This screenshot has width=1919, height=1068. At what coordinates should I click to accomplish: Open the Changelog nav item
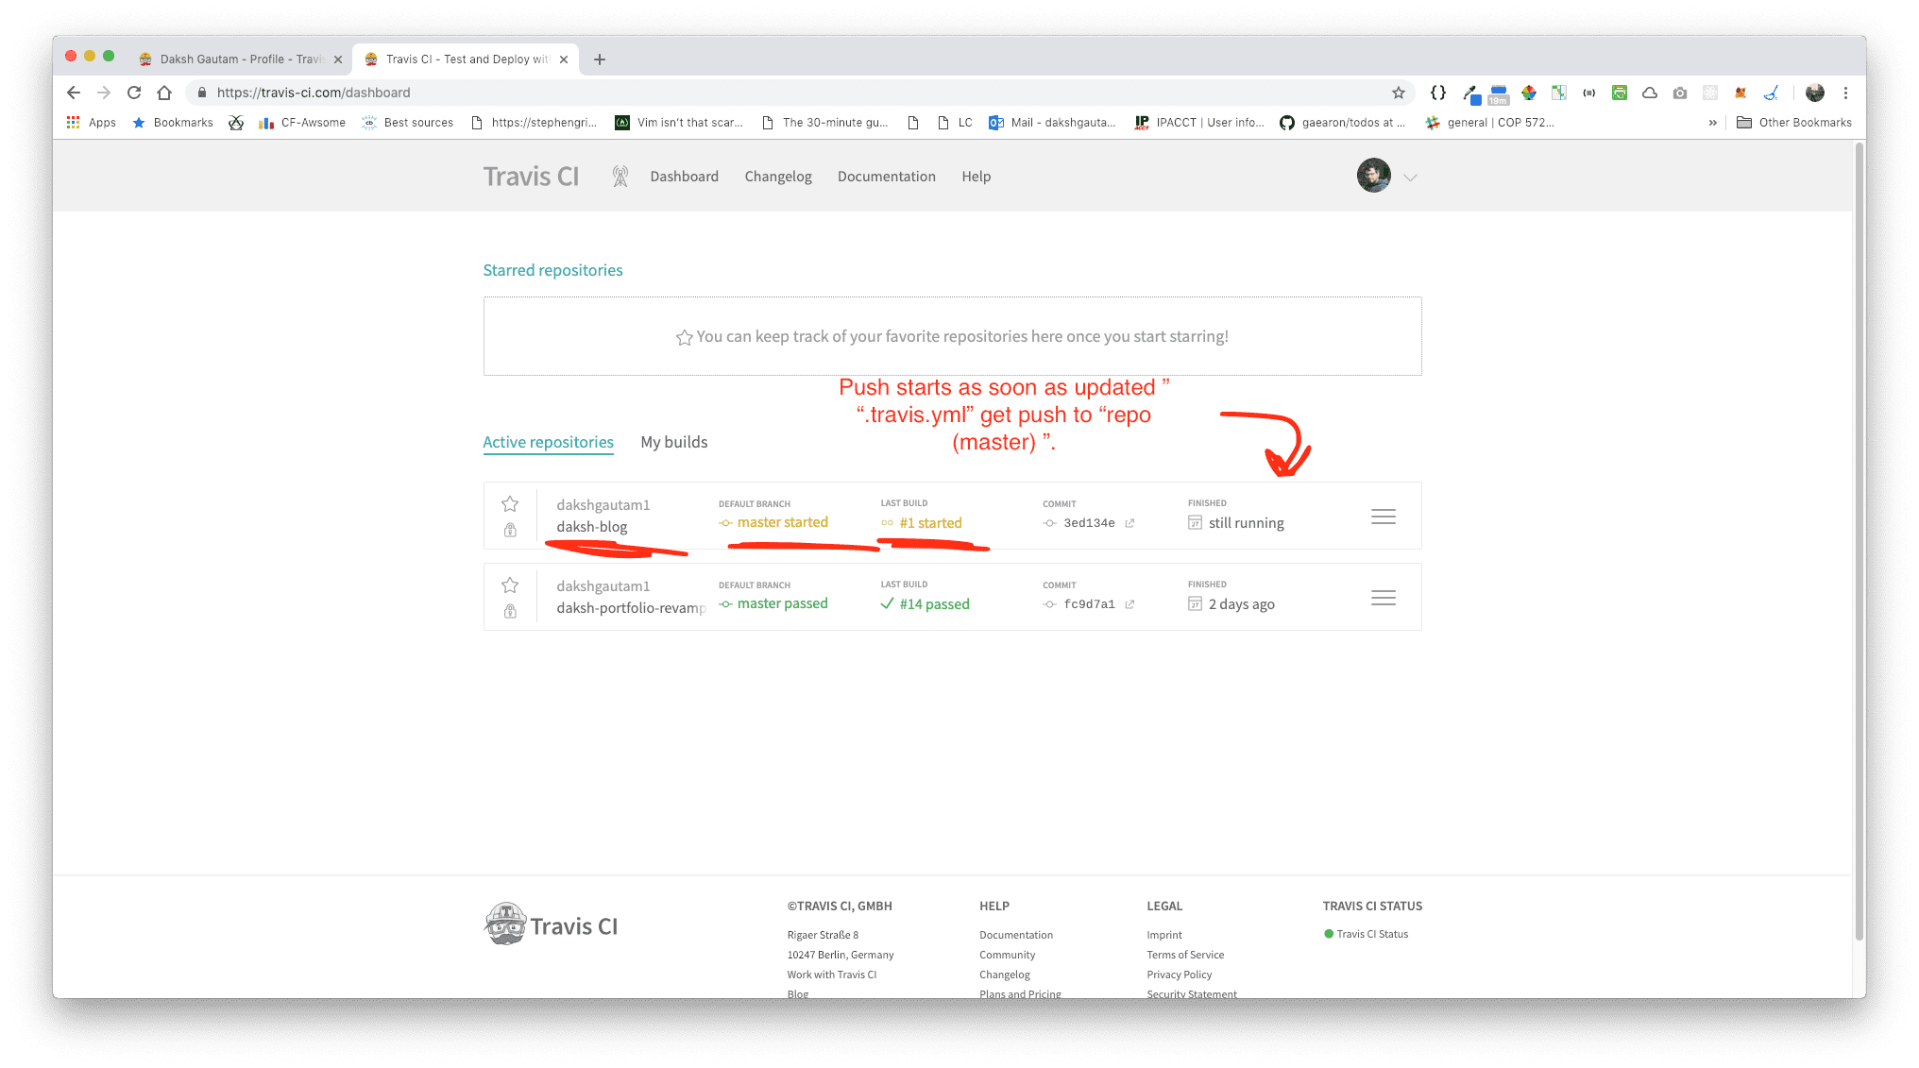pos(778,177)
